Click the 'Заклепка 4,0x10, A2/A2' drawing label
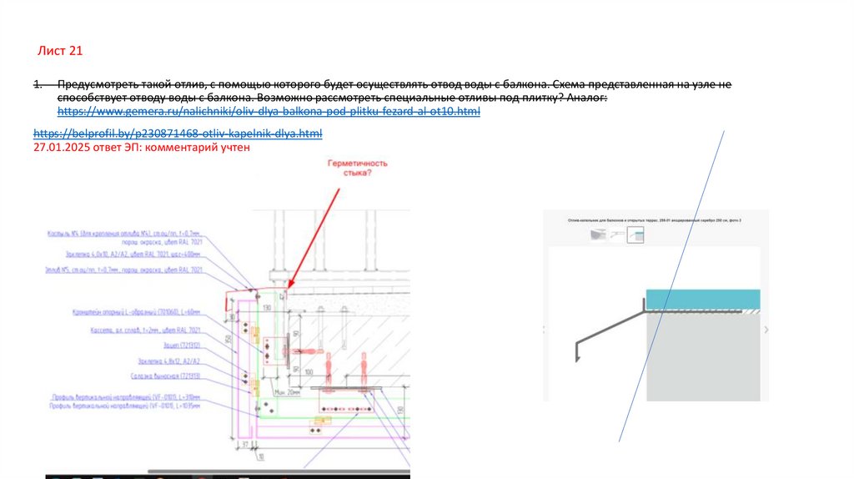The width and height of the screenshot is (854, 479). [x=133, y=254]
